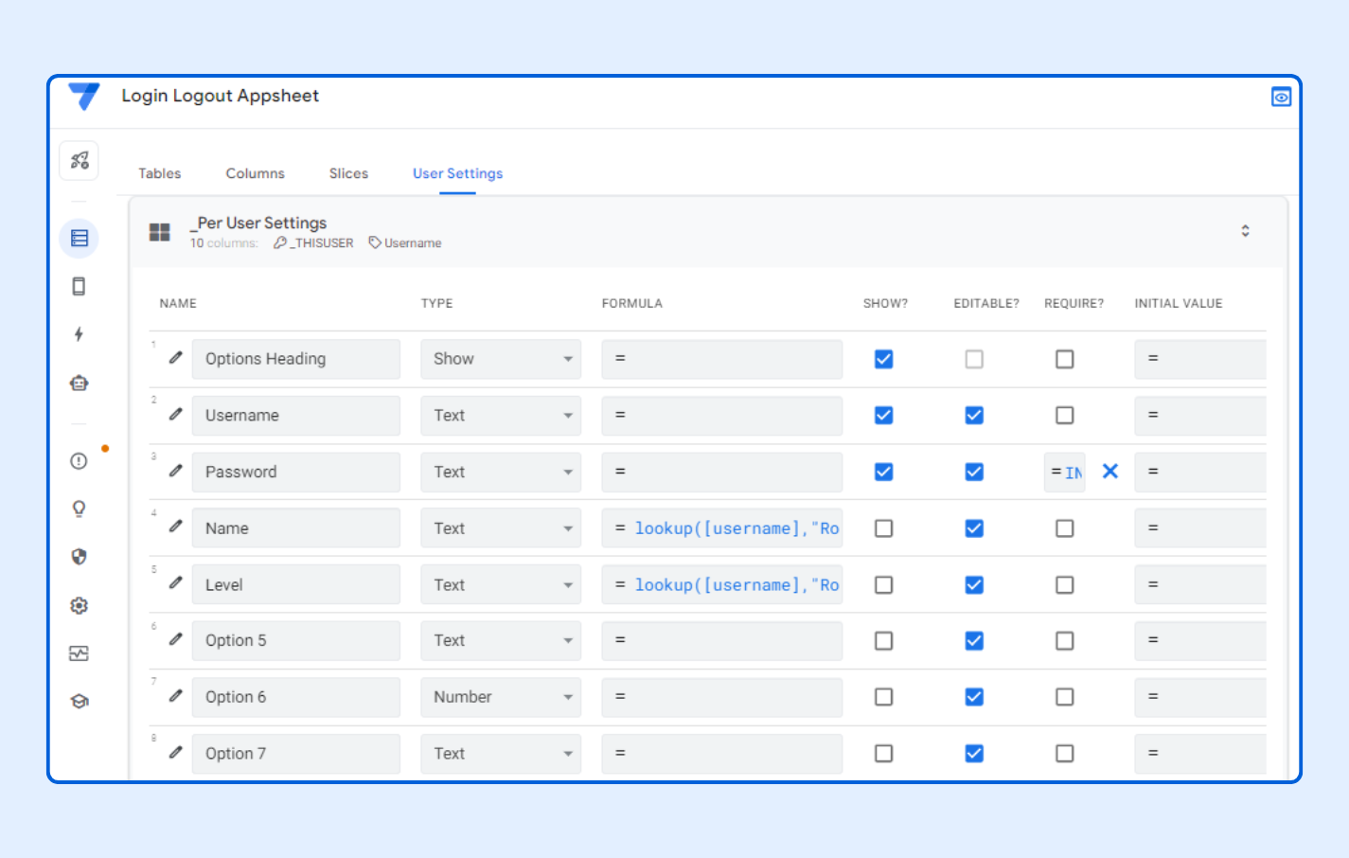Click the _THISUSER key icon

pos(280,242)
